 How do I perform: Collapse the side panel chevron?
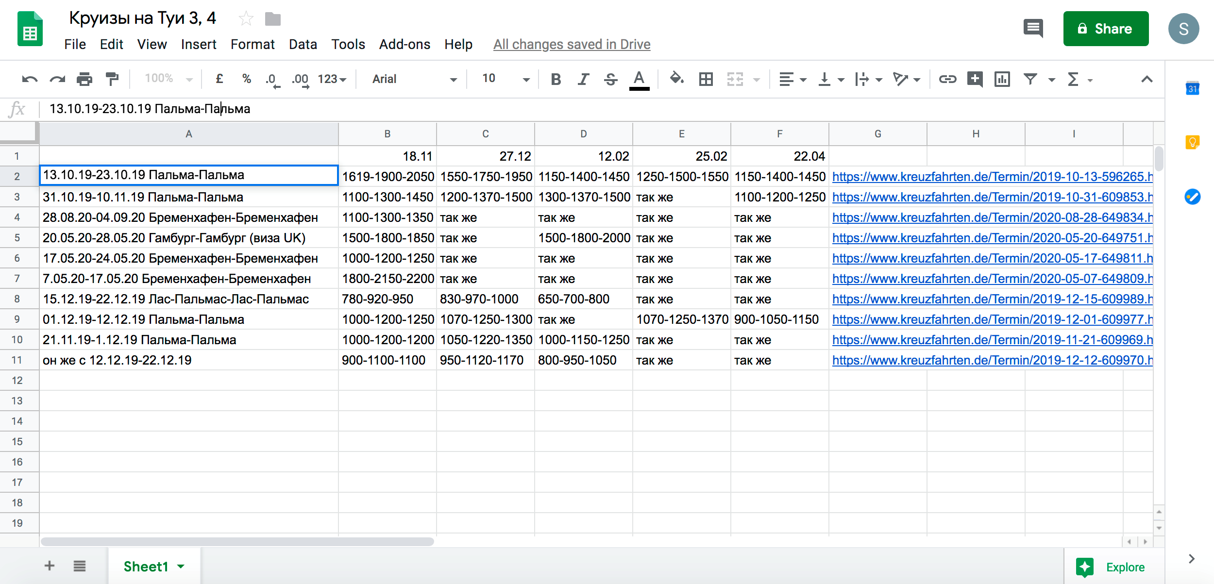(1191, 559)
